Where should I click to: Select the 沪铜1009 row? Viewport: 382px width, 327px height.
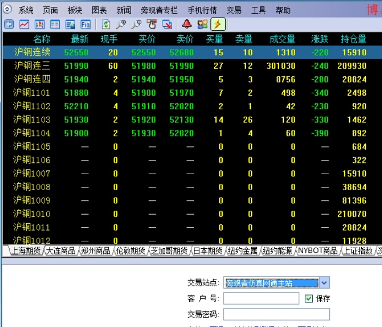click(192, 200)
